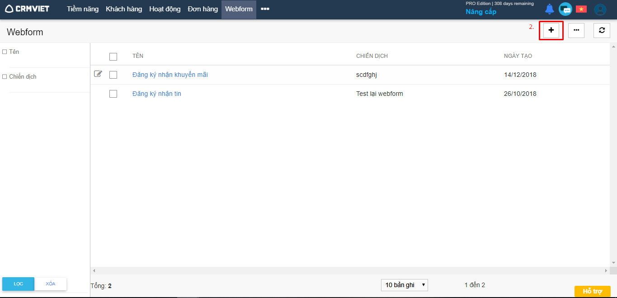Refresh the webform list
This screenshot has width=617, height=298.
coord(602,30)
